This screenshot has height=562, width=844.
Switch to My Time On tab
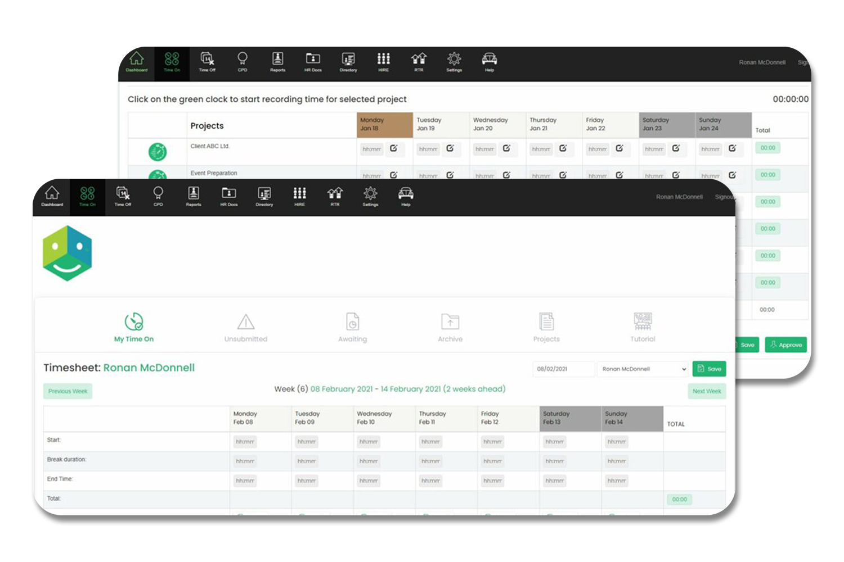pos(134,328)
